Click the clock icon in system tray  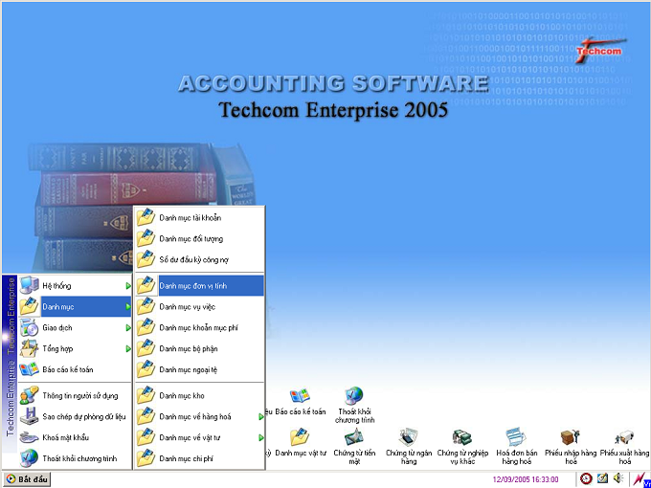click(x=586, y=478)
